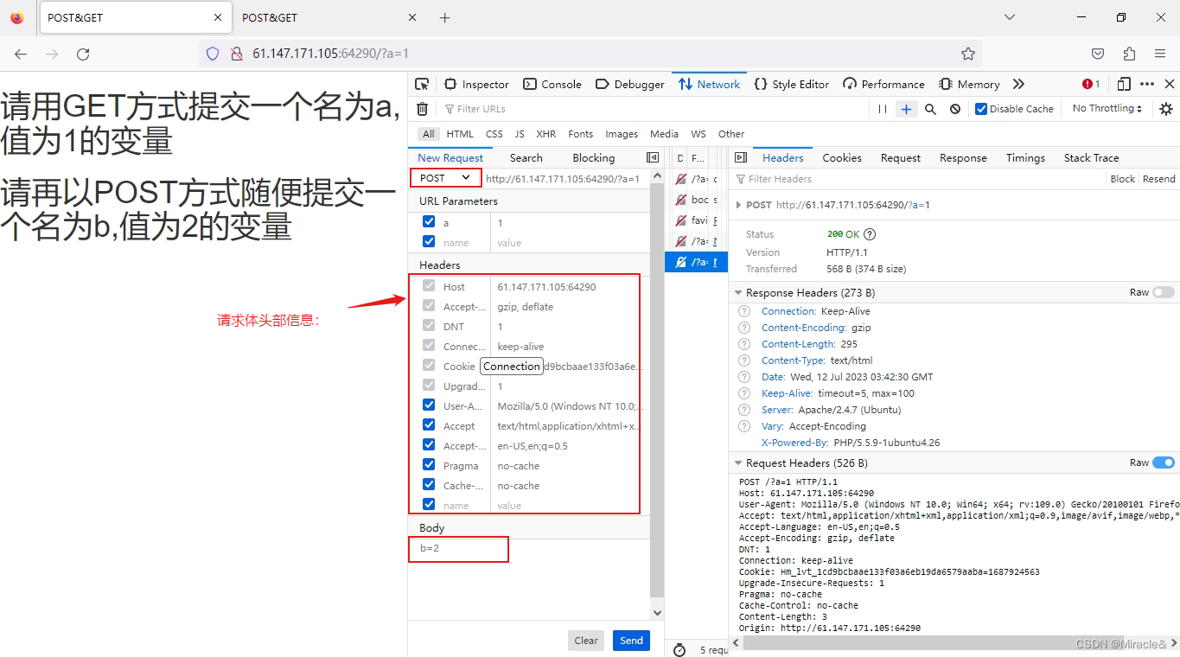The height and width of the screenshot is (657, 1180).
Task: Turn off the Raw toggle for Request Headers
Action: (1164, 462)
